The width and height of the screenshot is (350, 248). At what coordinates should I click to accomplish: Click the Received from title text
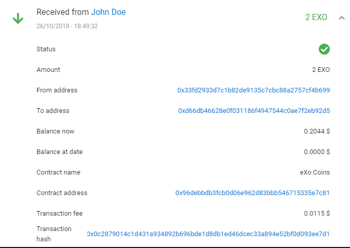tap(63, 12)
